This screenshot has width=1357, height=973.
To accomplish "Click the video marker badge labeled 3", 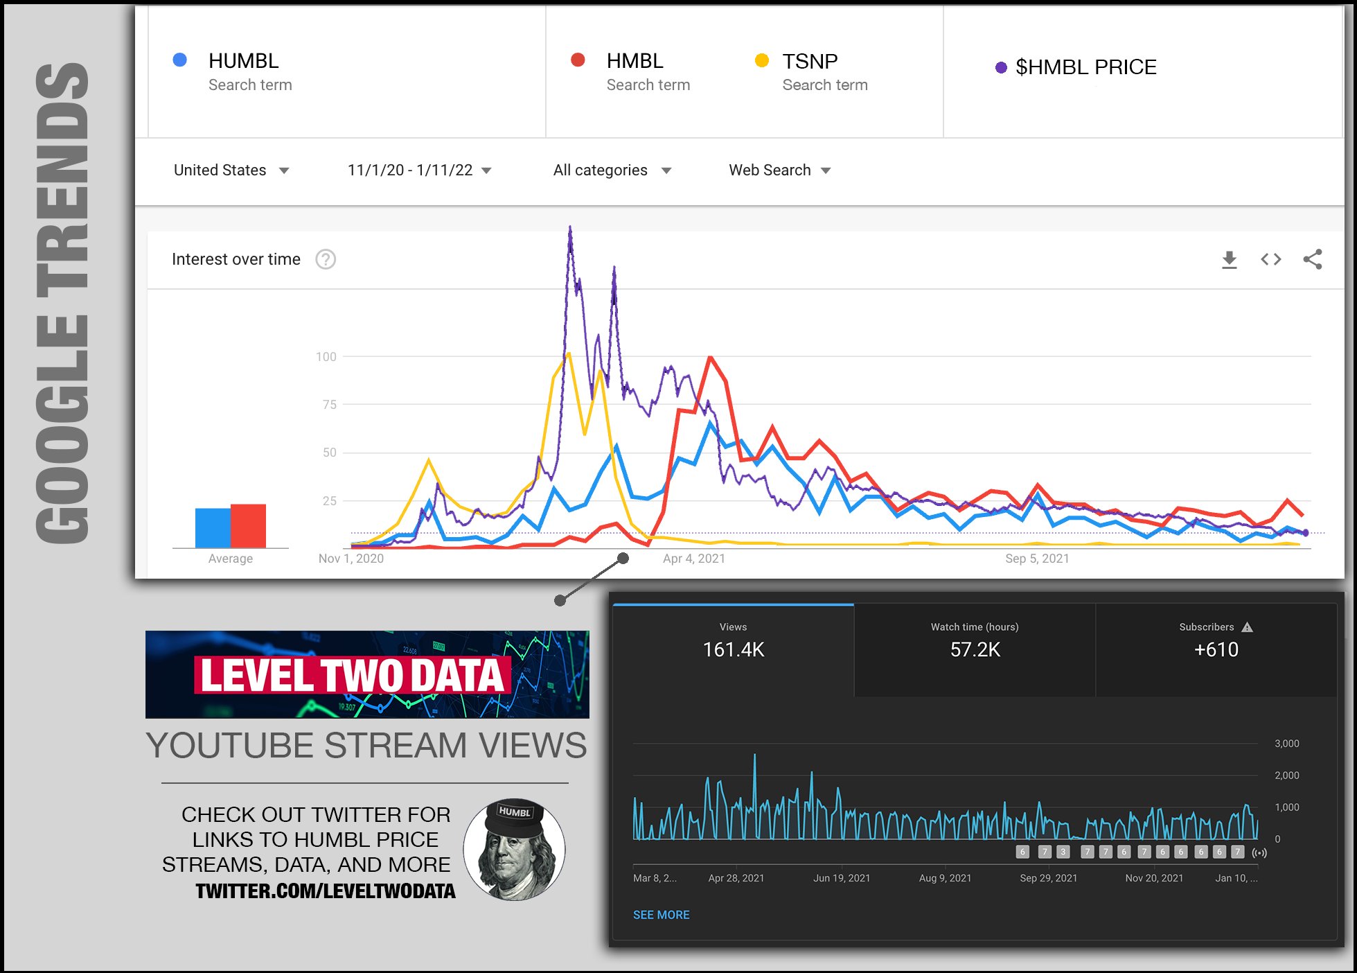I will point(1063,852).
